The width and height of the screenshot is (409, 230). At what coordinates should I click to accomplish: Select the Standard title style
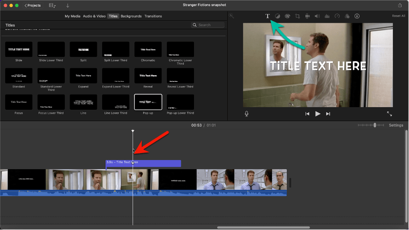(x=19, y=76)
